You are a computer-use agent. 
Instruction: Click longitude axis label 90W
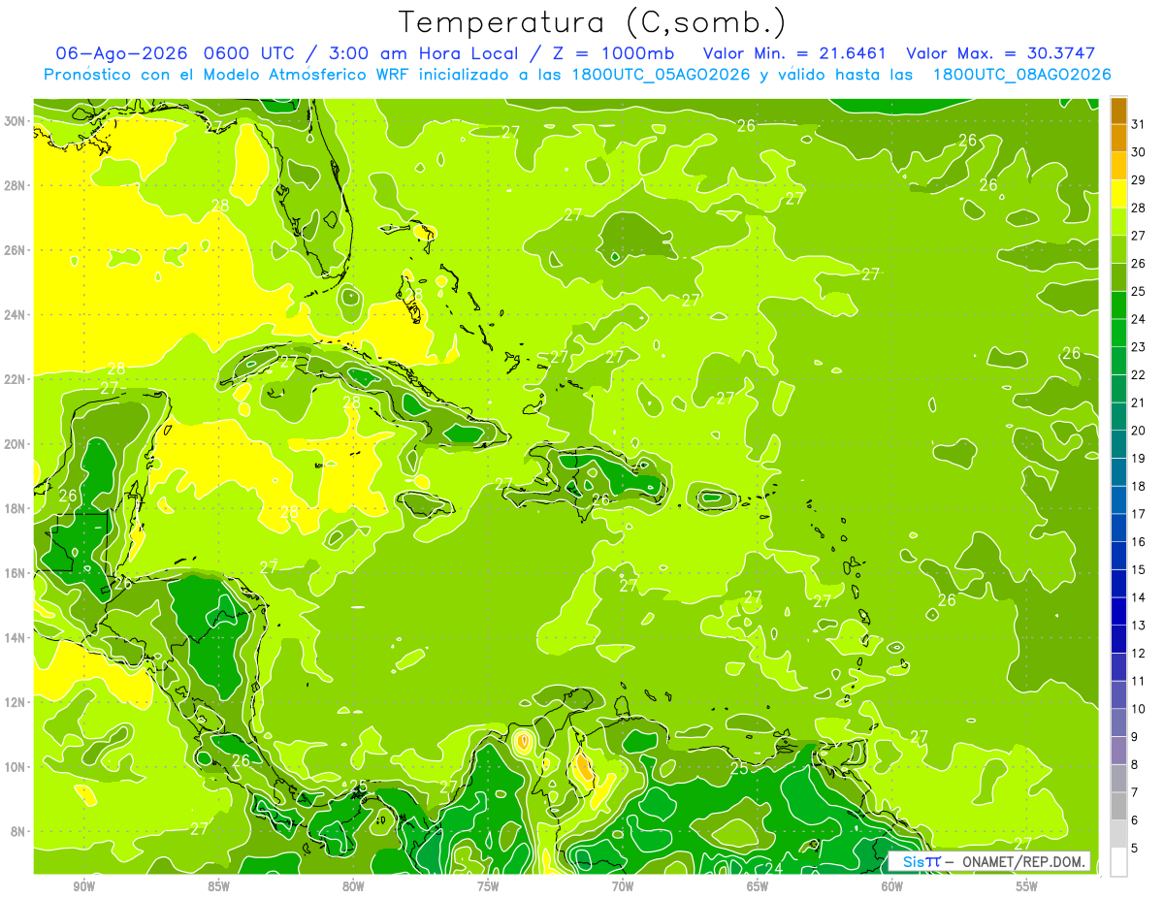[83, 887]
